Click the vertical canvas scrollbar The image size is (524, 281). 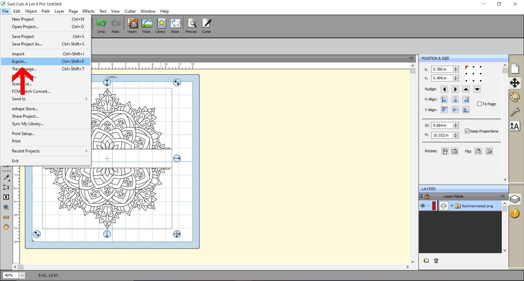[413, 164]
